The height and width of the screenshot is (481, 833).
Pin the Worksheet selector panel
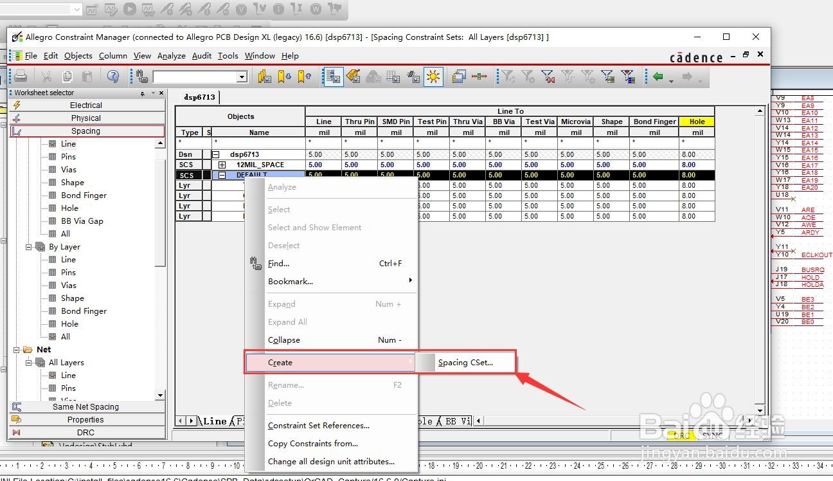(143, 93)
